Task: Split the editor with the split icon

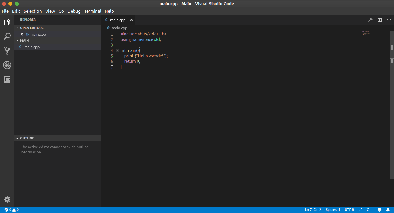Action: 379,20
